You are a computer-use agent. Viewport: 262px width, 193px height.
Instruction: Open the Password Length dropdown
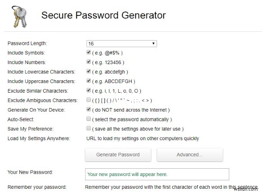pyautogui.click(x=122, y=44)
